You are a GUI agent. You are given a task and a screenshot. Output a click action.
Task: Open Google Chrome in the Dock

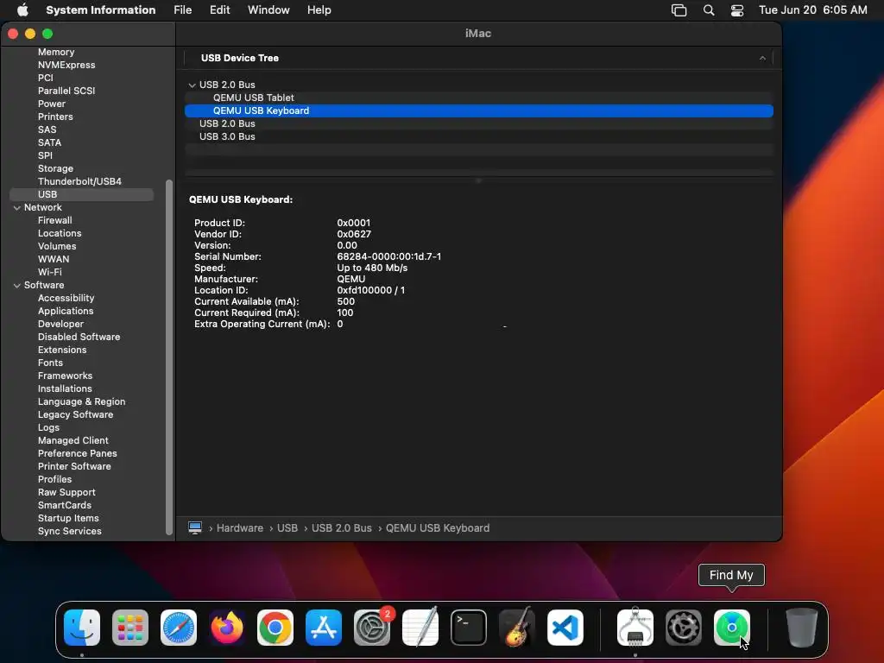(x=275, y=628)
